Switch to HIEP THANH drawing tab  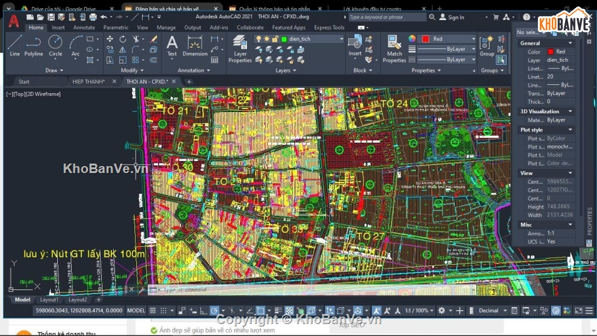(89, 82)
